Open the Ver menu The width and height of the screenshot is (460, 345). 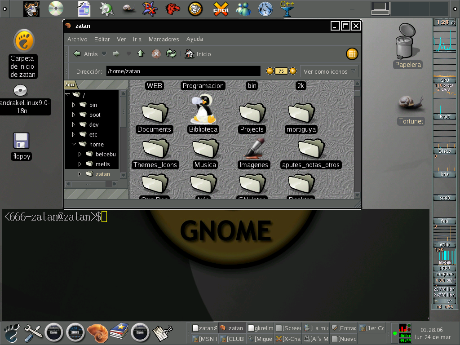(x=121, y=40)
